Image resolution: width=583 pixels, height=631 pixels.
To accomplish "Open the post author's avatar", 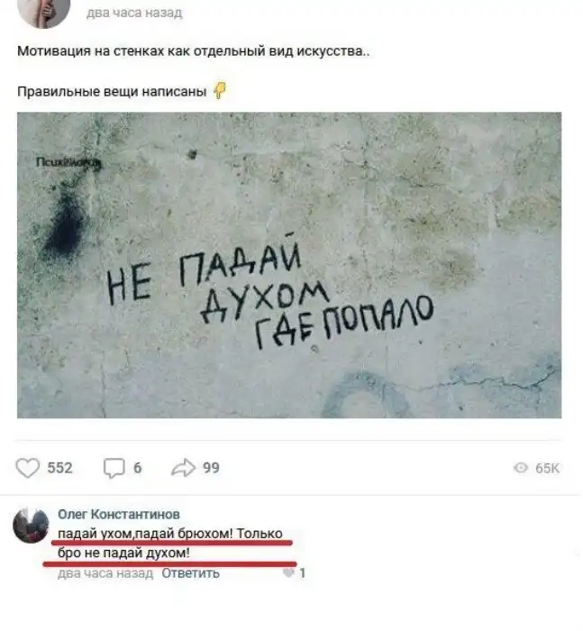I will [44, 10].
